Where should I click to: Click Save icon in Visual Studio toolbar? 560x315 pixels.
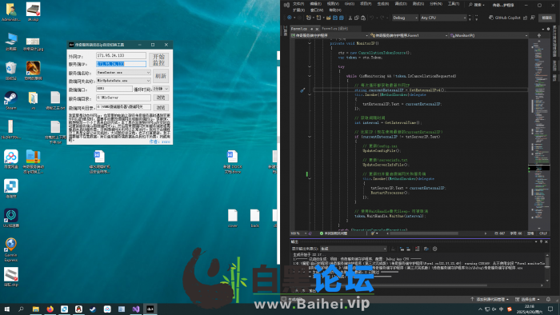[x=335, y=18]
